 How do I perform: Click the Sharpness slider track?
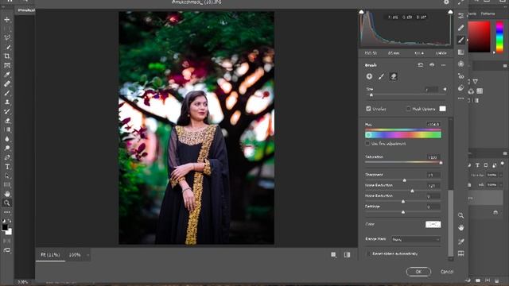tap(403, 180)
